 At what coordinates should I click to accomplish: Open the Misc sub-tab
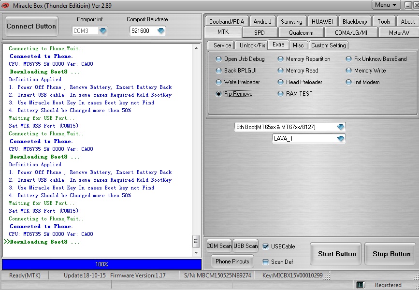(x=298, y=45)
